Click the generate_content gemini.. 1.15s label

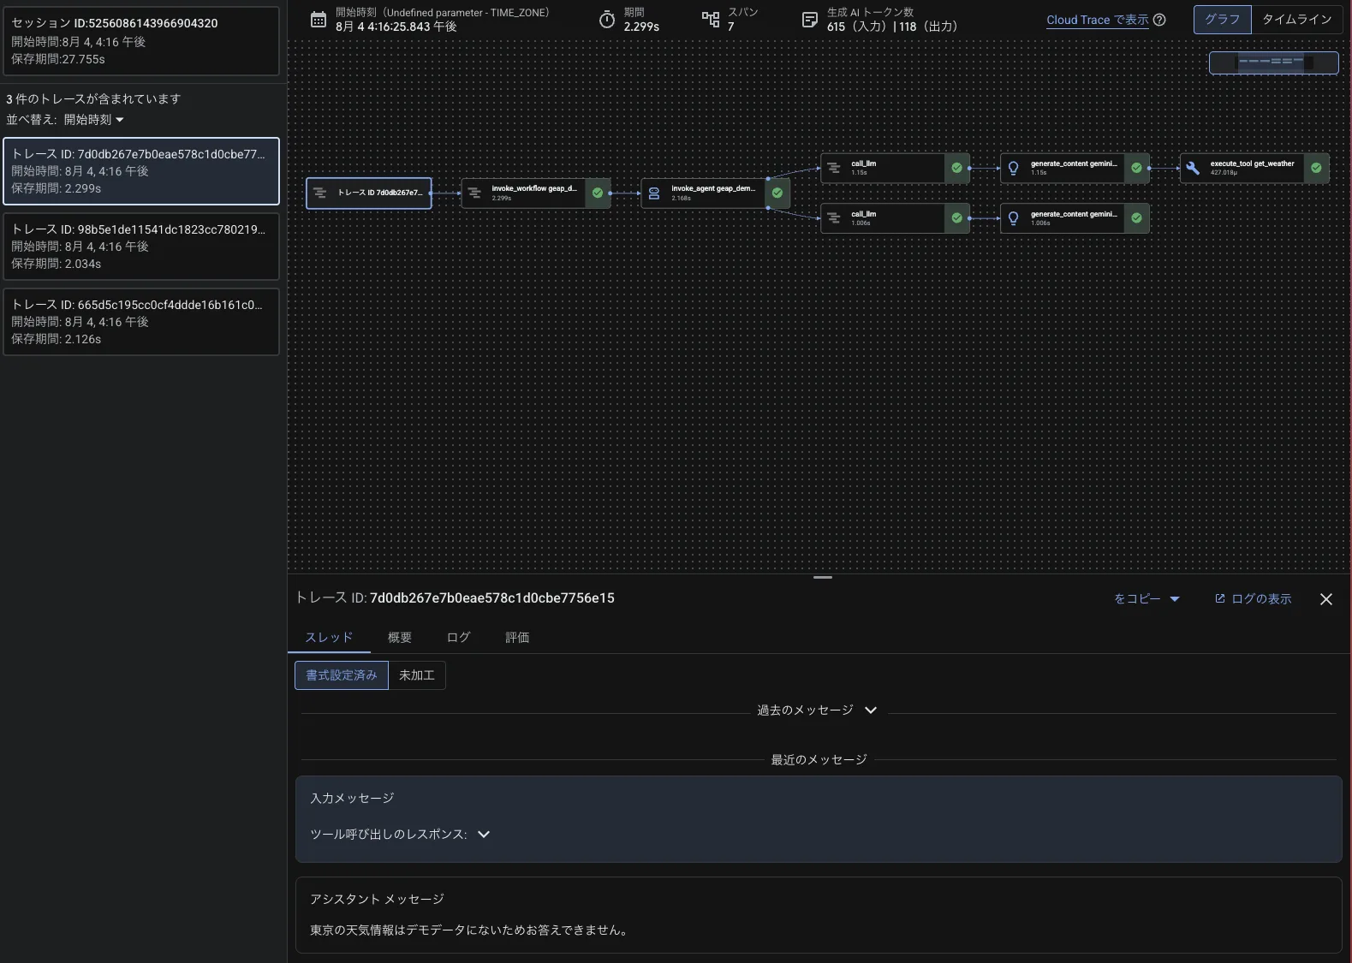point(1074,163)
